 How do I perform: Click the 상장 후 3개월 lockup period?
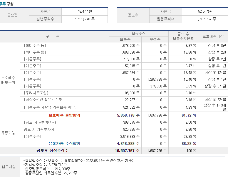(213, 100)
